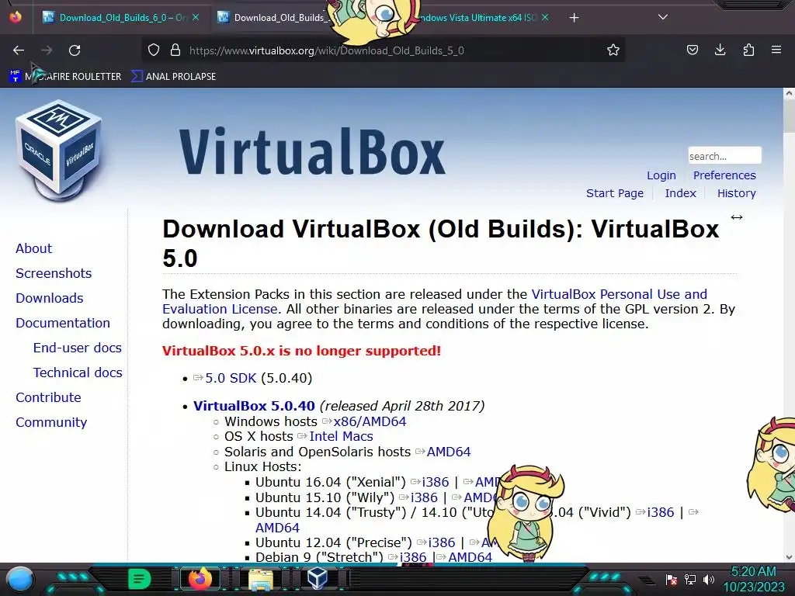Open End-user docs sidebar link
This screenshot has width=795, height=596.
(x=77, y=348)
